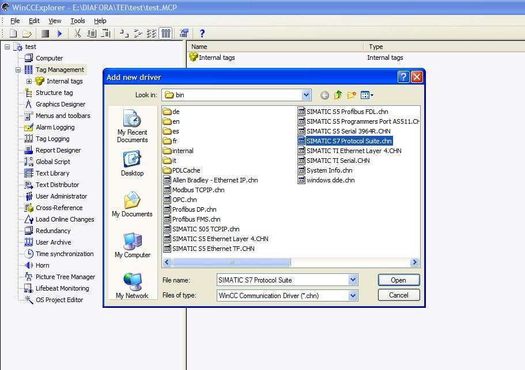
Task: Click the Open button
Action: pos(398,280)
